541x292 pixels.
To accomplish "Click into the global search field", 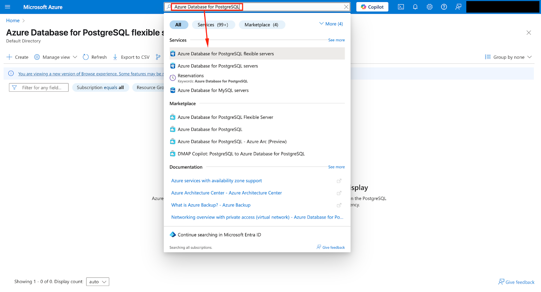I will pyautogui.click(x=257, y=7).
